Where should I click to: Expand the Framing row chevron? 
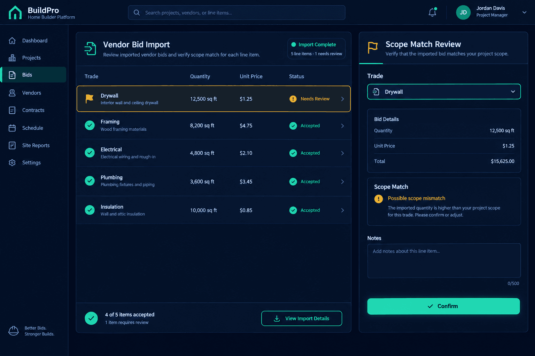[x=342, y=126]
